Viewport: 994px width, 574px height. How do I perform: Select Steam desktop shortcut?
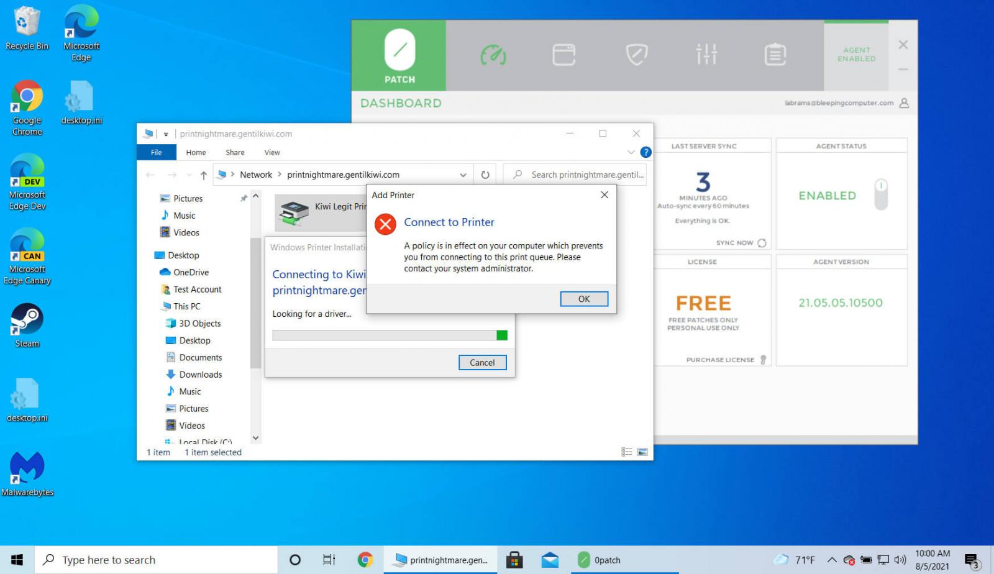27,325
